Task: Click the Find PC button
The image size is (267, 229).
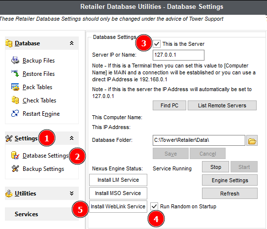Action: [x=169, y=105]
